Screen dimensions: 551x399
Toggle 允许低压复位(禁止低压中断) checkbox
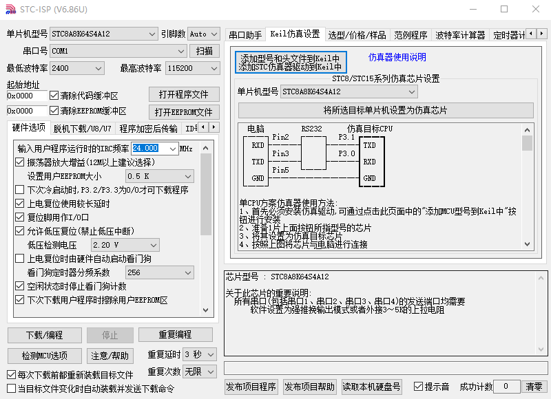(20, 231)
